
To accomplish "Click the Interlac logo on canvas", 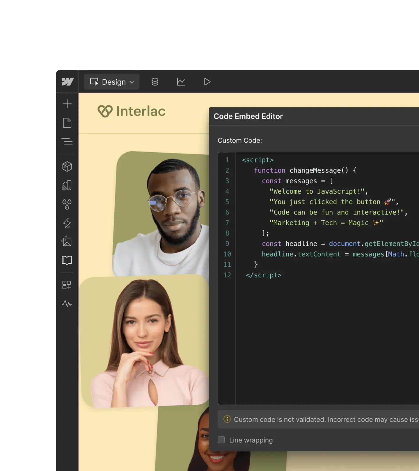I will (132, 111).
